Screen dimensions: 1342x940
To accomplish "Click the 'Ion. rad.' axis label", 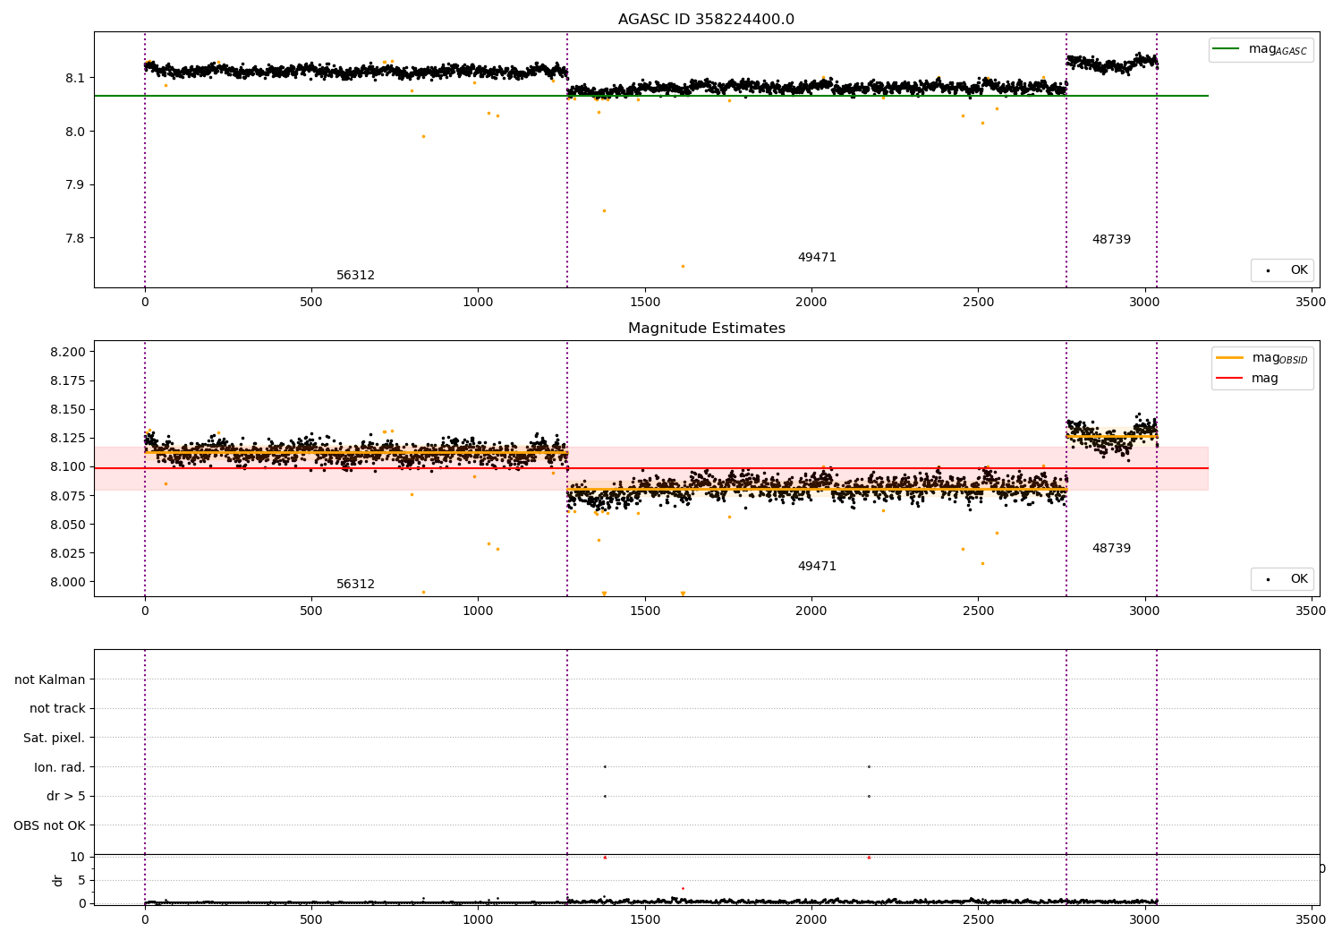I will point(60,767).
